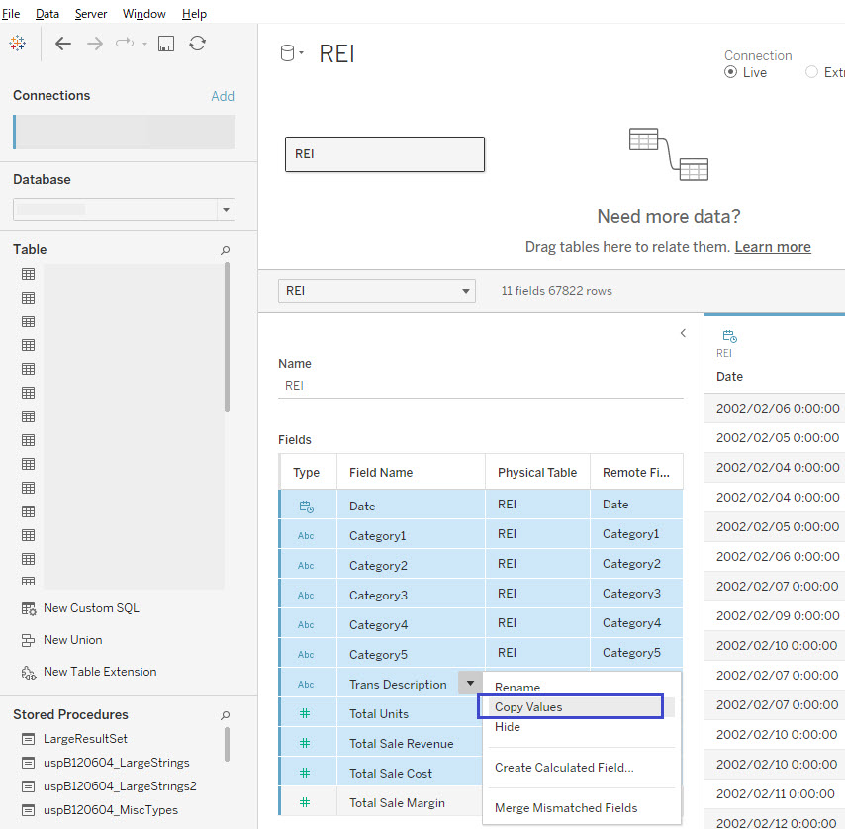Screen dimensions: 845x829
Task: Click New Custom SQL
Action: coord(91,608)
